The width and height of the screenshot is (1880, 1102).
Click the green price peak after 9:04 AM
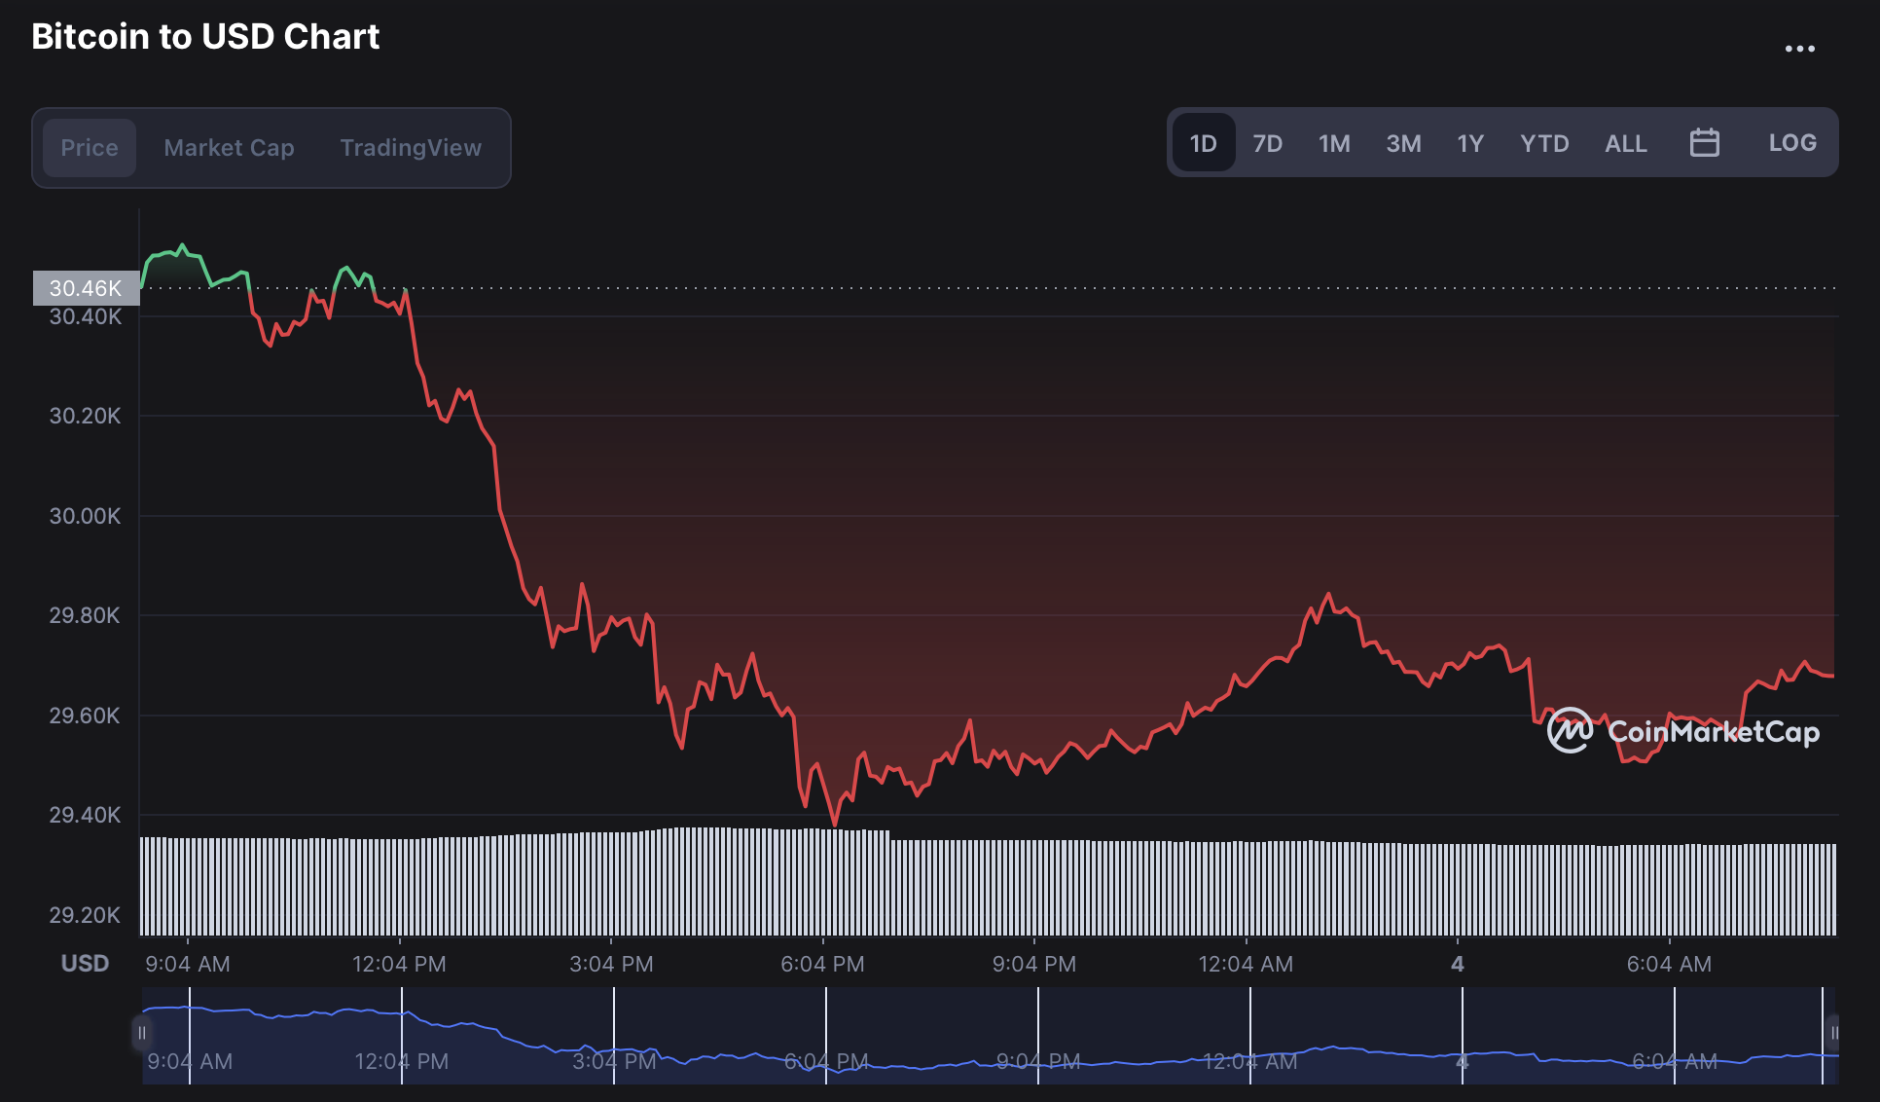182,246
